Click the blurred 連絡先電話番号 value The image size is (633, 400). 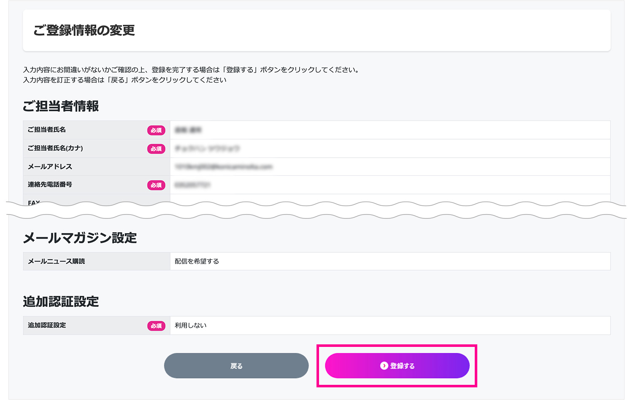click(x=192, y=185)
